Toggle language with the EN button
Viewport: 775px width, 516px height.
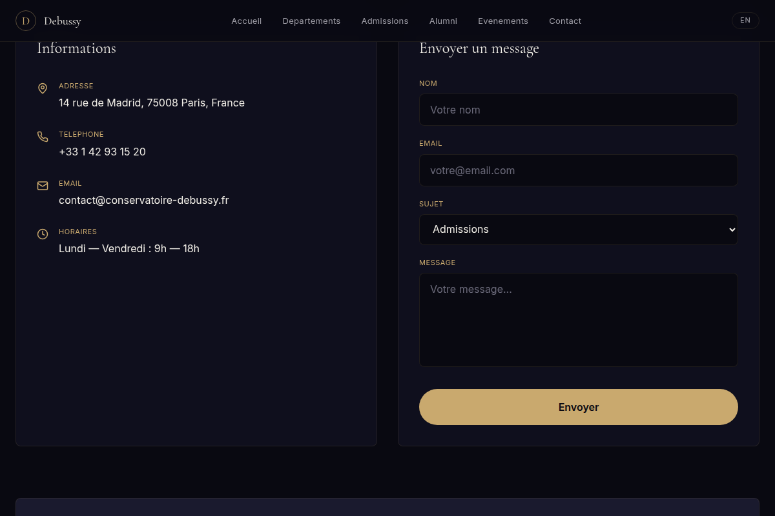(x=745, y=21)
